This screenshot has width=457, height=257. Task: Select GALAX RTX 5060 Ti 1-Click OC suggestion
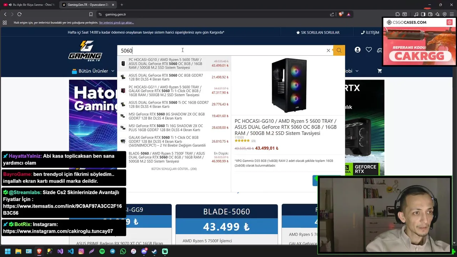pos(174,141)
